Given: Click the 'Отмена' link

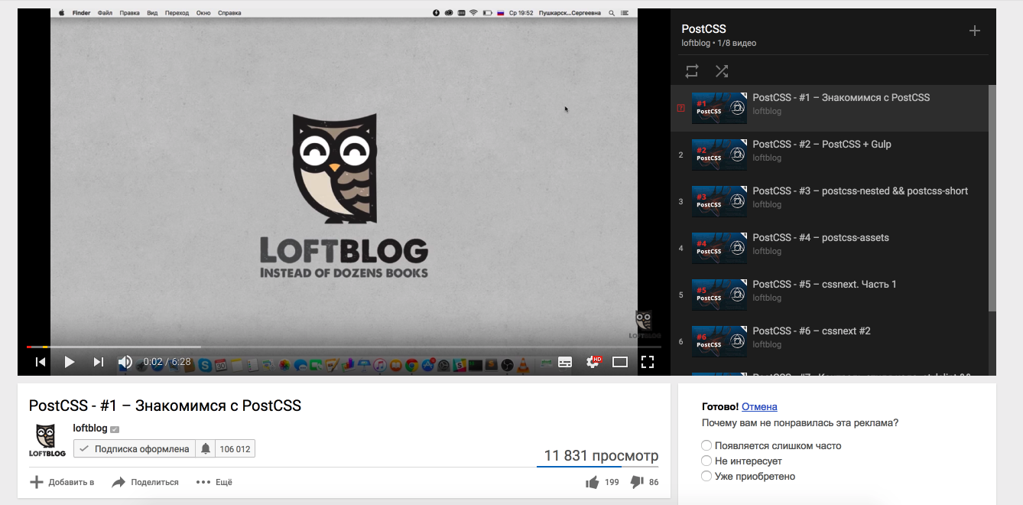Looking at the screenshot, I should pos(759,406).
